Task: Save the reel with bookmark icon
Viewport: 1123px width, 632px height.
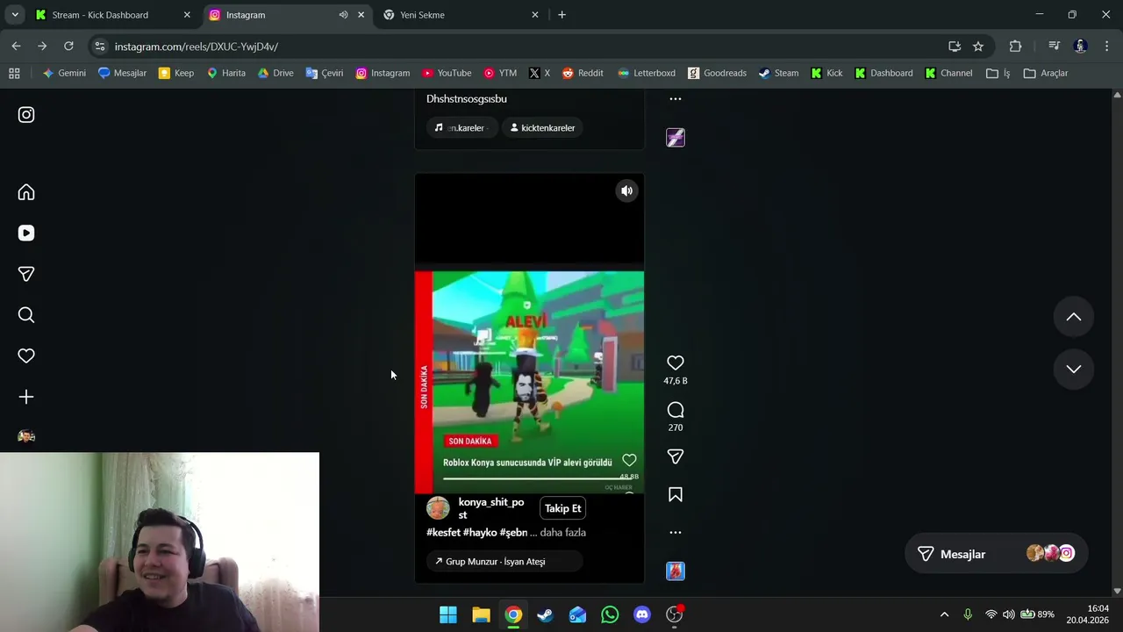Action: (x=676, y=495)
